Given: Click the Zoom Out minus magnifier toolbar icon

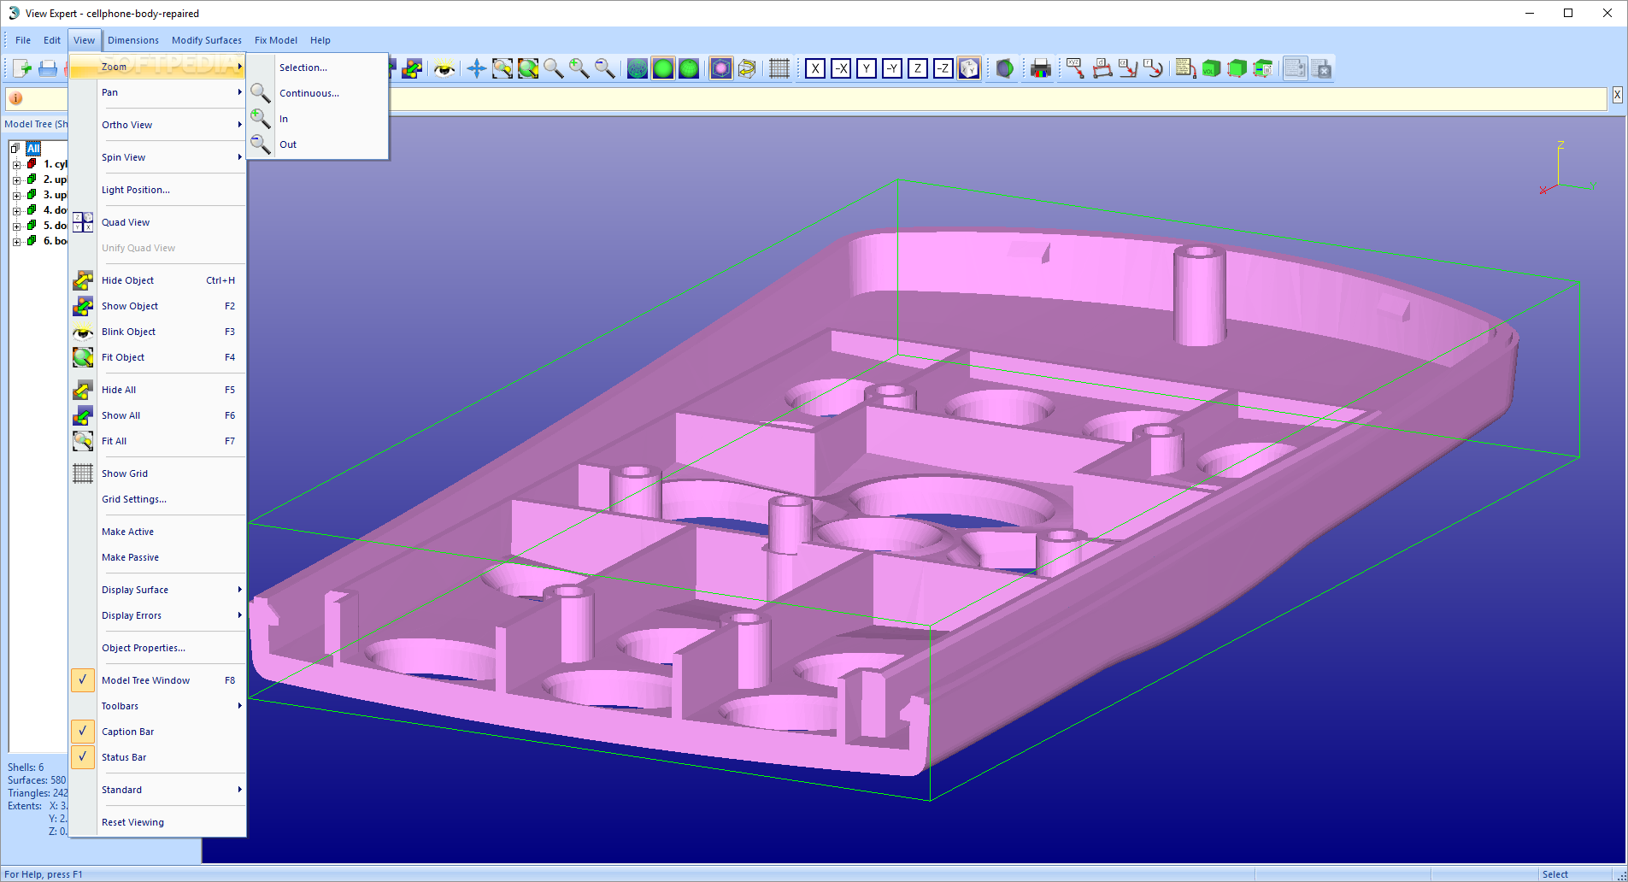Looking at the screenshot, I should pyautogui.click(x=605, y=68).
